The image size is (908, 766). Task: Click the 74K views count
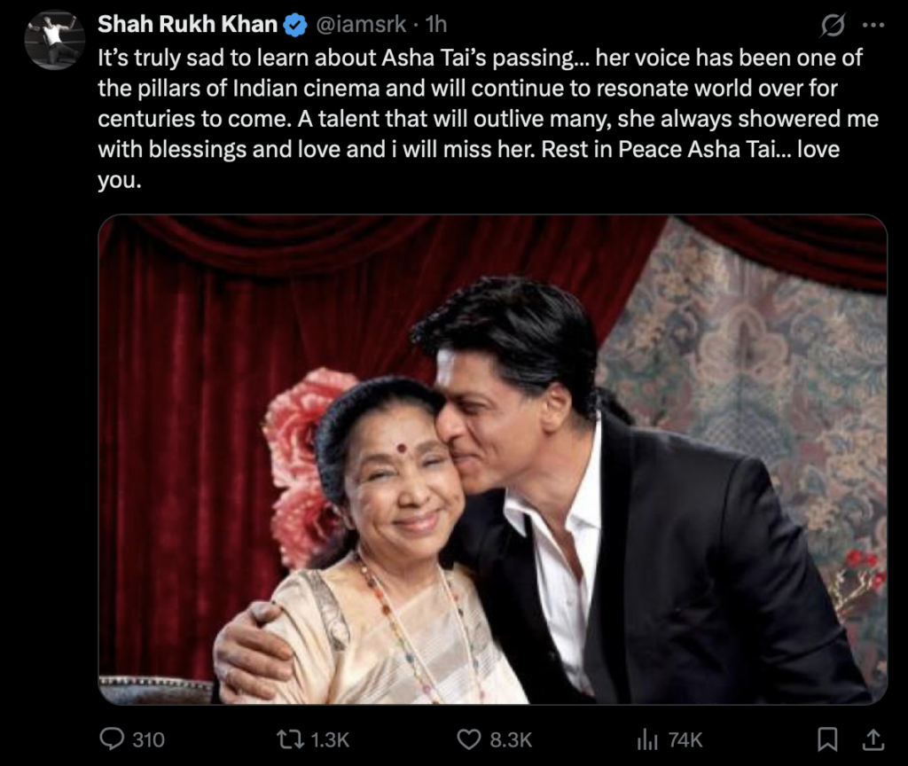[685, 739]
